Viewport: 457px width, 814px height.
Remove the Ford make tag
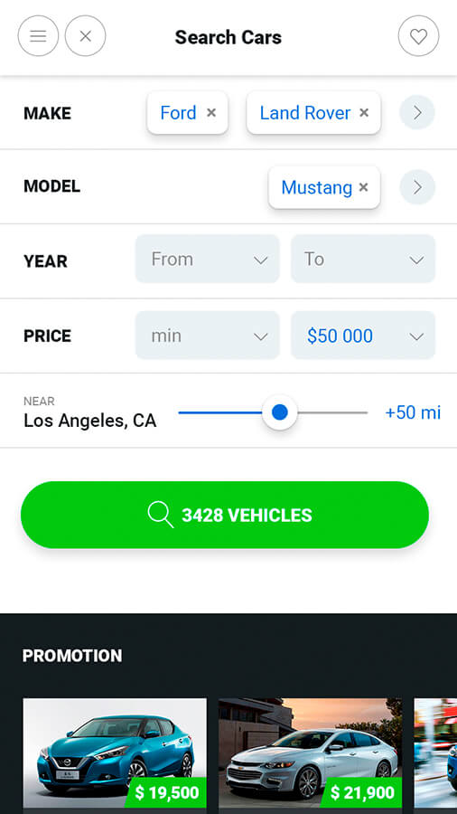[210, 113]
